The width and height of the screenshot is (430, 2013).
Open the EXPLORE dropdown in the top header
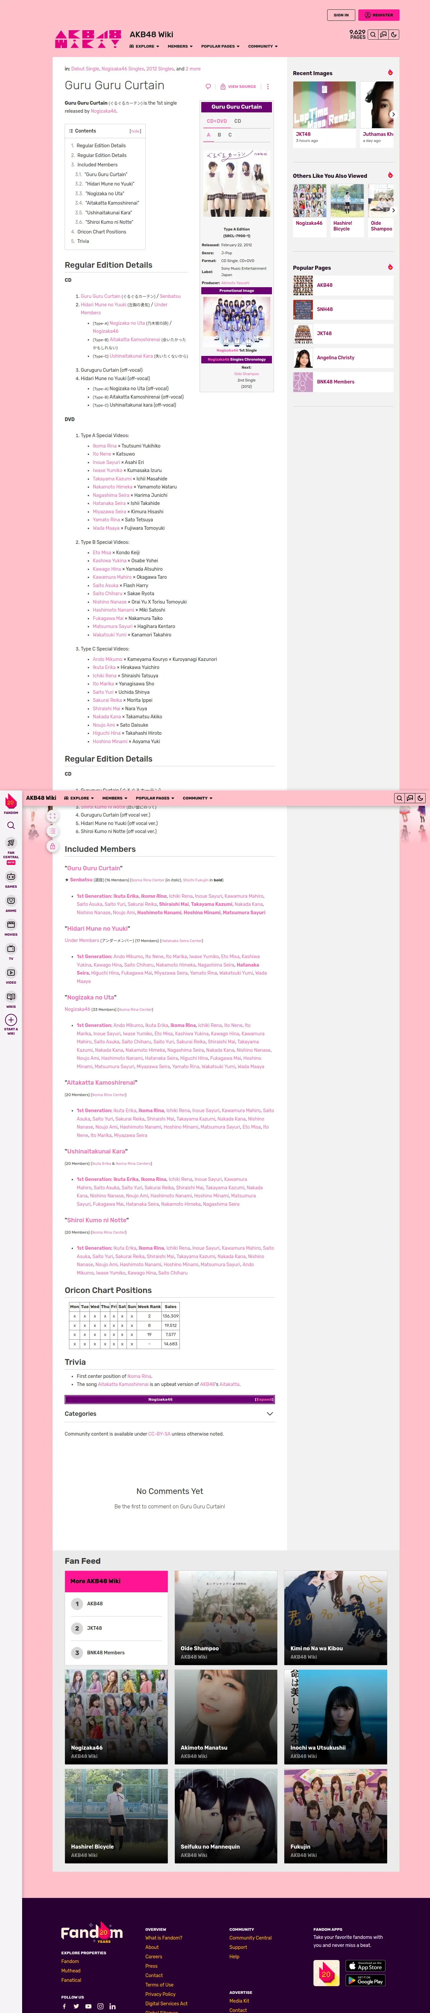144,46
